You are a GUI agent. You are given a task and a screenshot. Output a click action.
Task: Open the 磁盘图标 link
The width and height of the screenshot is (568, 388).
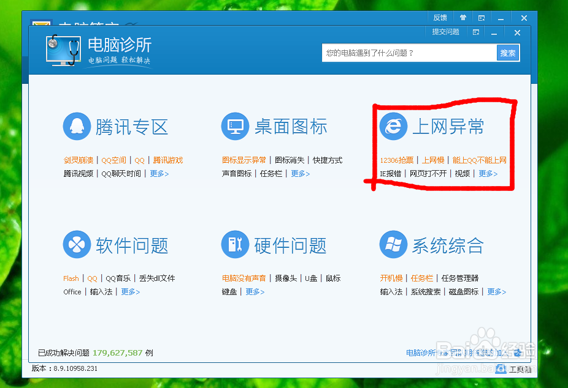pos(464,292)
